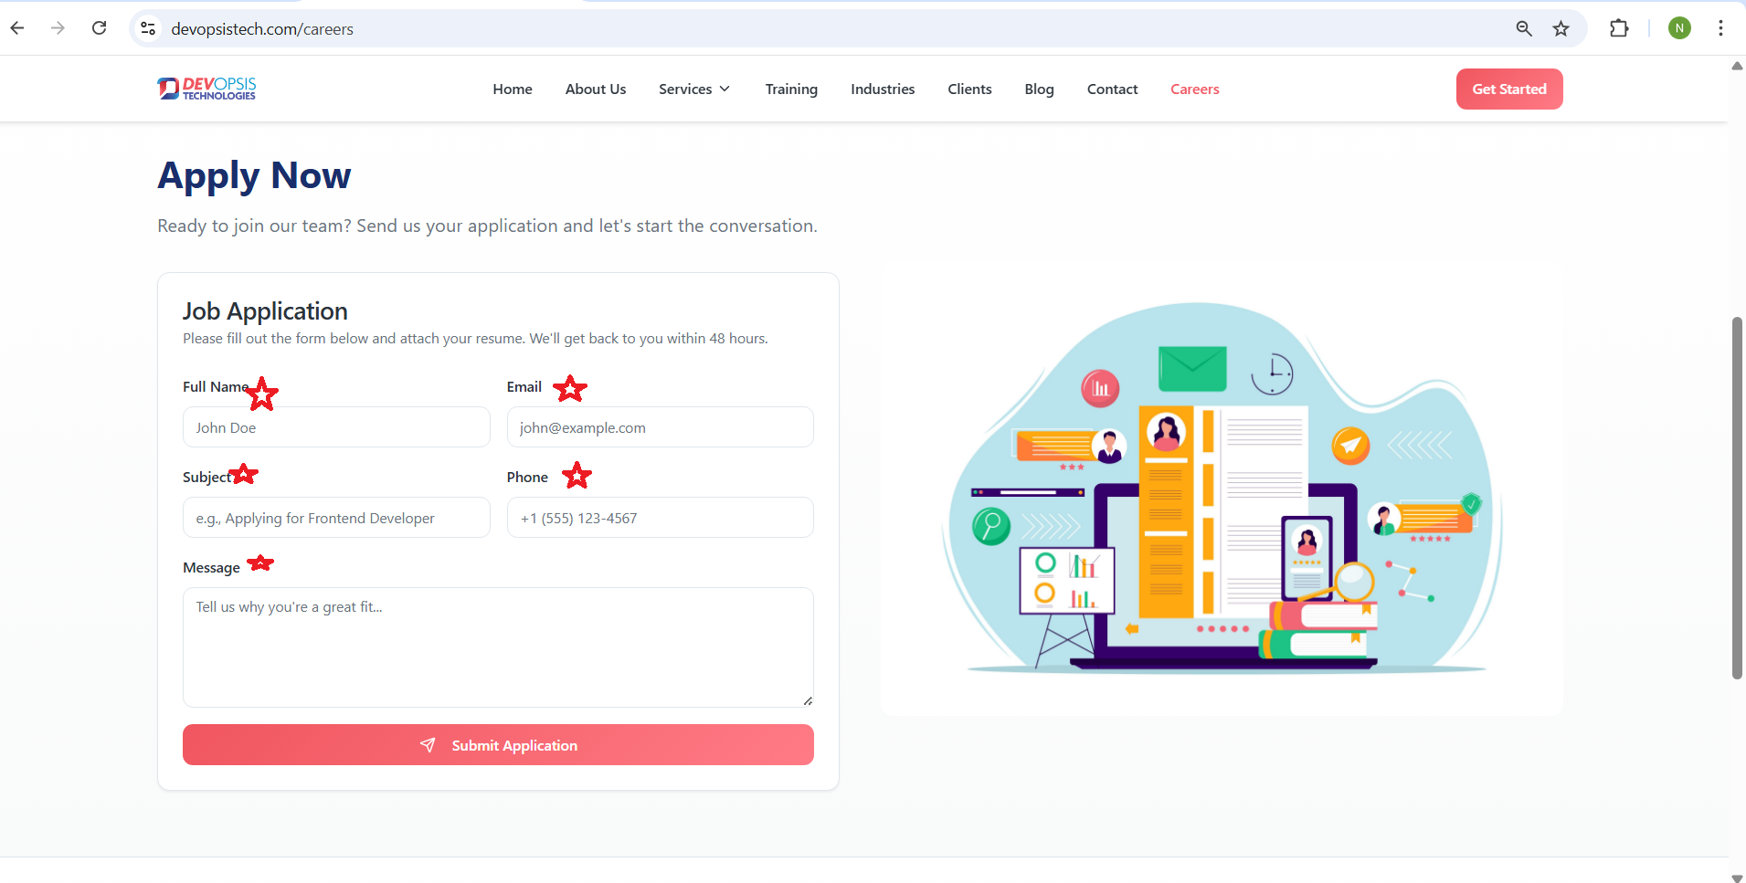
Task: Navigate to the Training page
Action: click(791, 89)
